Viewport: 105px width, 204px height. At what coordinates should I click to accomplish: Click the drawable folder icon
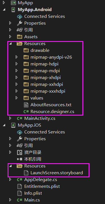click(26, 50)
